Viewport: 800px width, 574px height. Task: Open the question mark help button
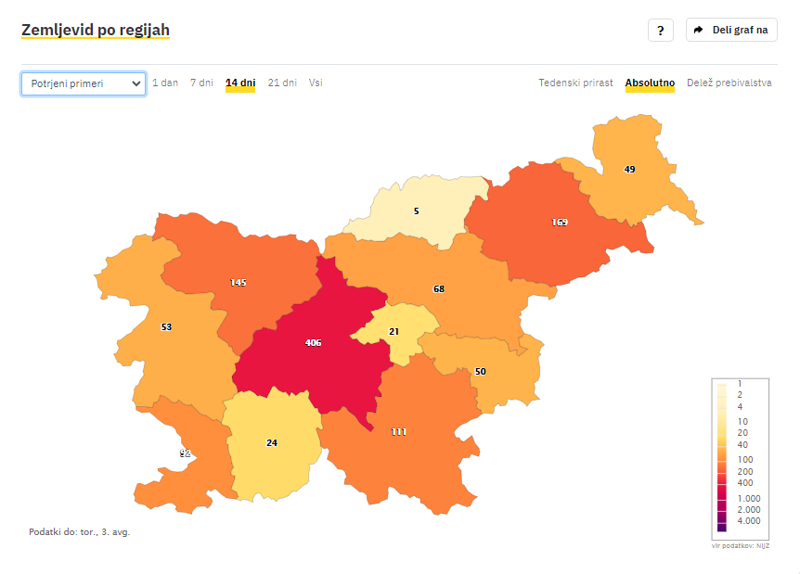(660, 30)
